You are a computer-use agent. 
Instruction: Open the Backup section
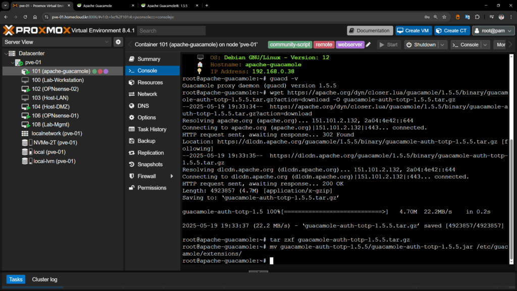click(146, 141)
